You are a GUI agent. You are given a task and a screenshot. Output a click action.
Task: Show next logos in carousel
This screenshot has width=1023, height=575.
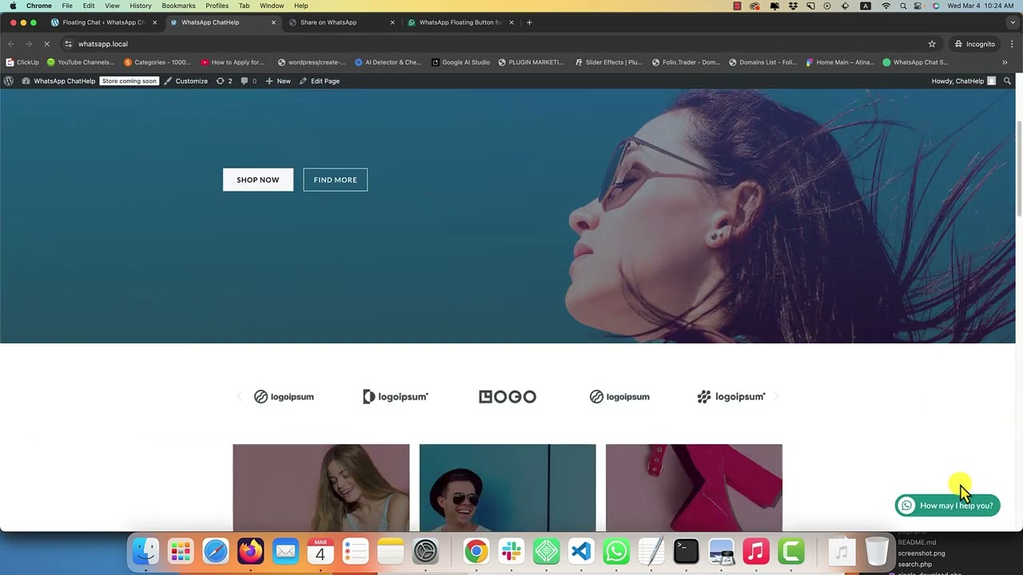[776, 397]
